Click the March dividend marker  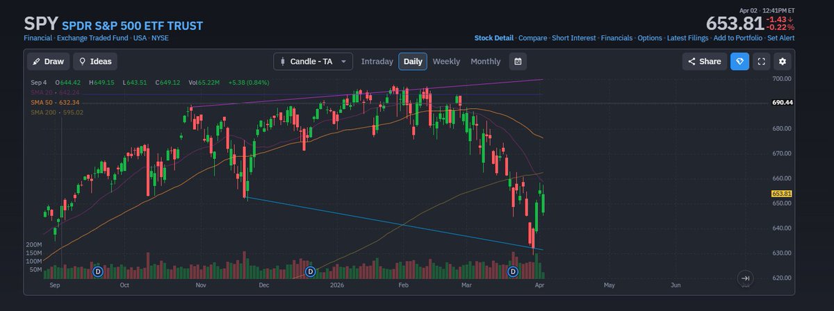tap(513, 271)
